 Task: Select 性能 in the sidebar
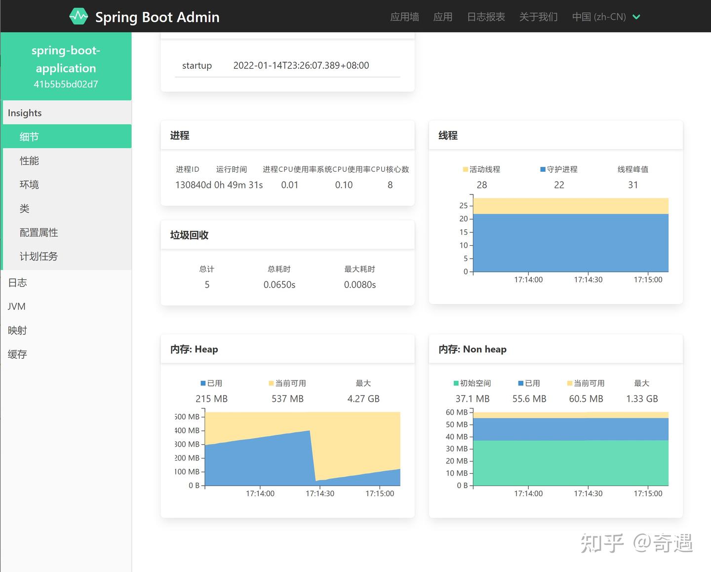tap(29, 160)
